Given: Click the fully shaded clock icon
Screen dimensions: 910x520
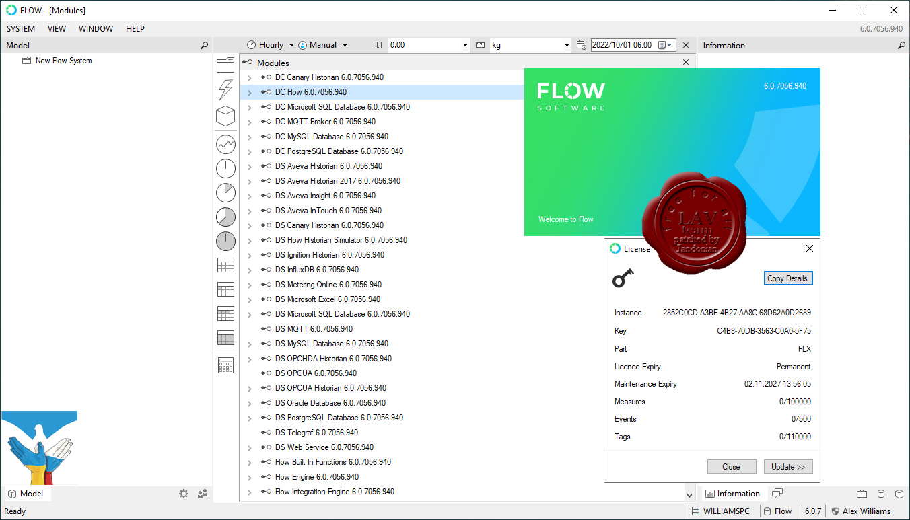Looking at the screenshot, I should pyautogui.click(x=225, y=241).
